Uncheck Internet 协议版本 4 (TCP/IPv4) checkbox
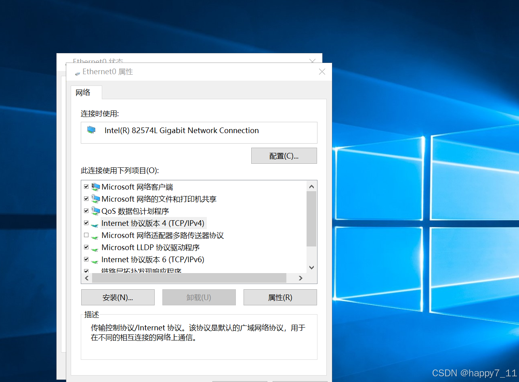 click(86, 223)
